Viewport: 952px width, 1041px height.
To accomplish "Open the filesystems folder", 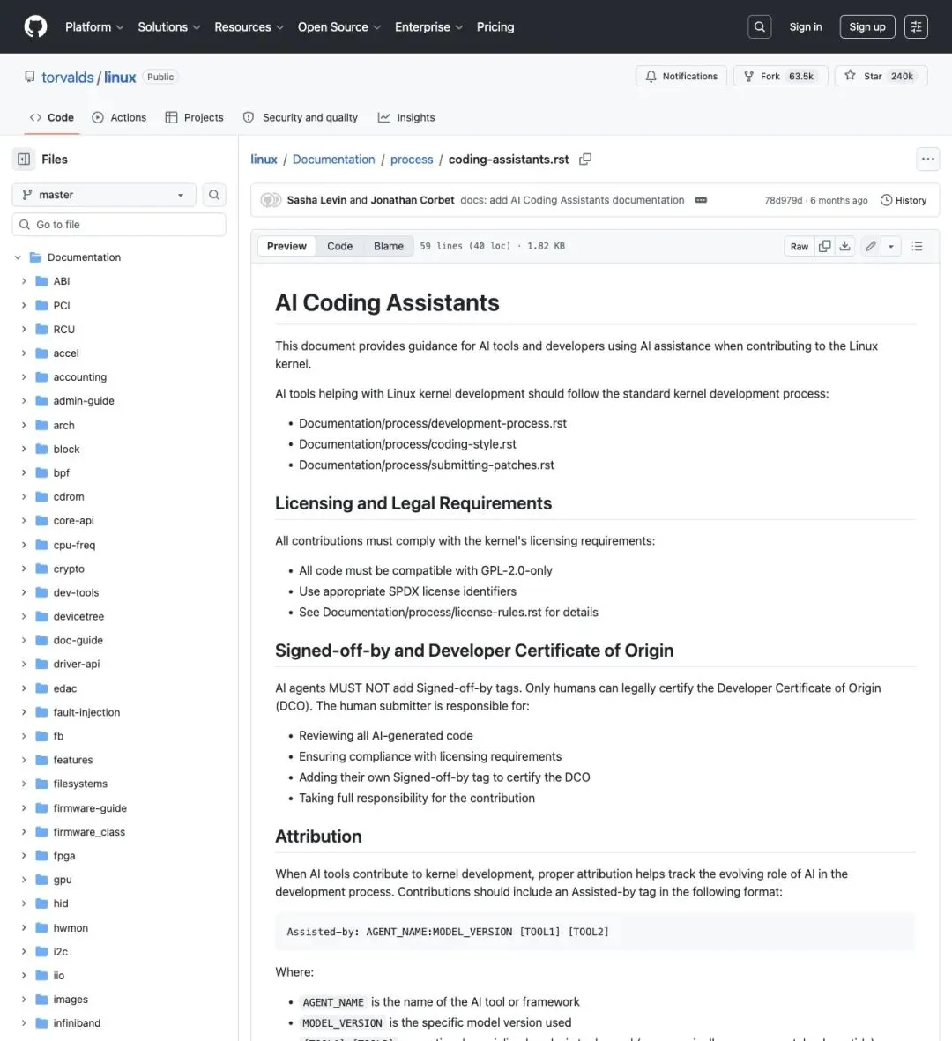I will 80,784.
